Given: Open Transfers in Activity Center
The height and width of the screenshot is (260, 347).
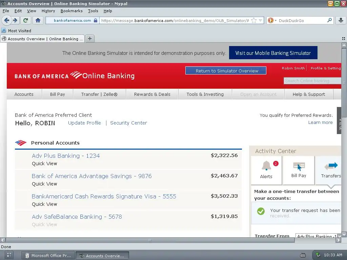Looking at the screenshot, I should click(x=328, y=170).
